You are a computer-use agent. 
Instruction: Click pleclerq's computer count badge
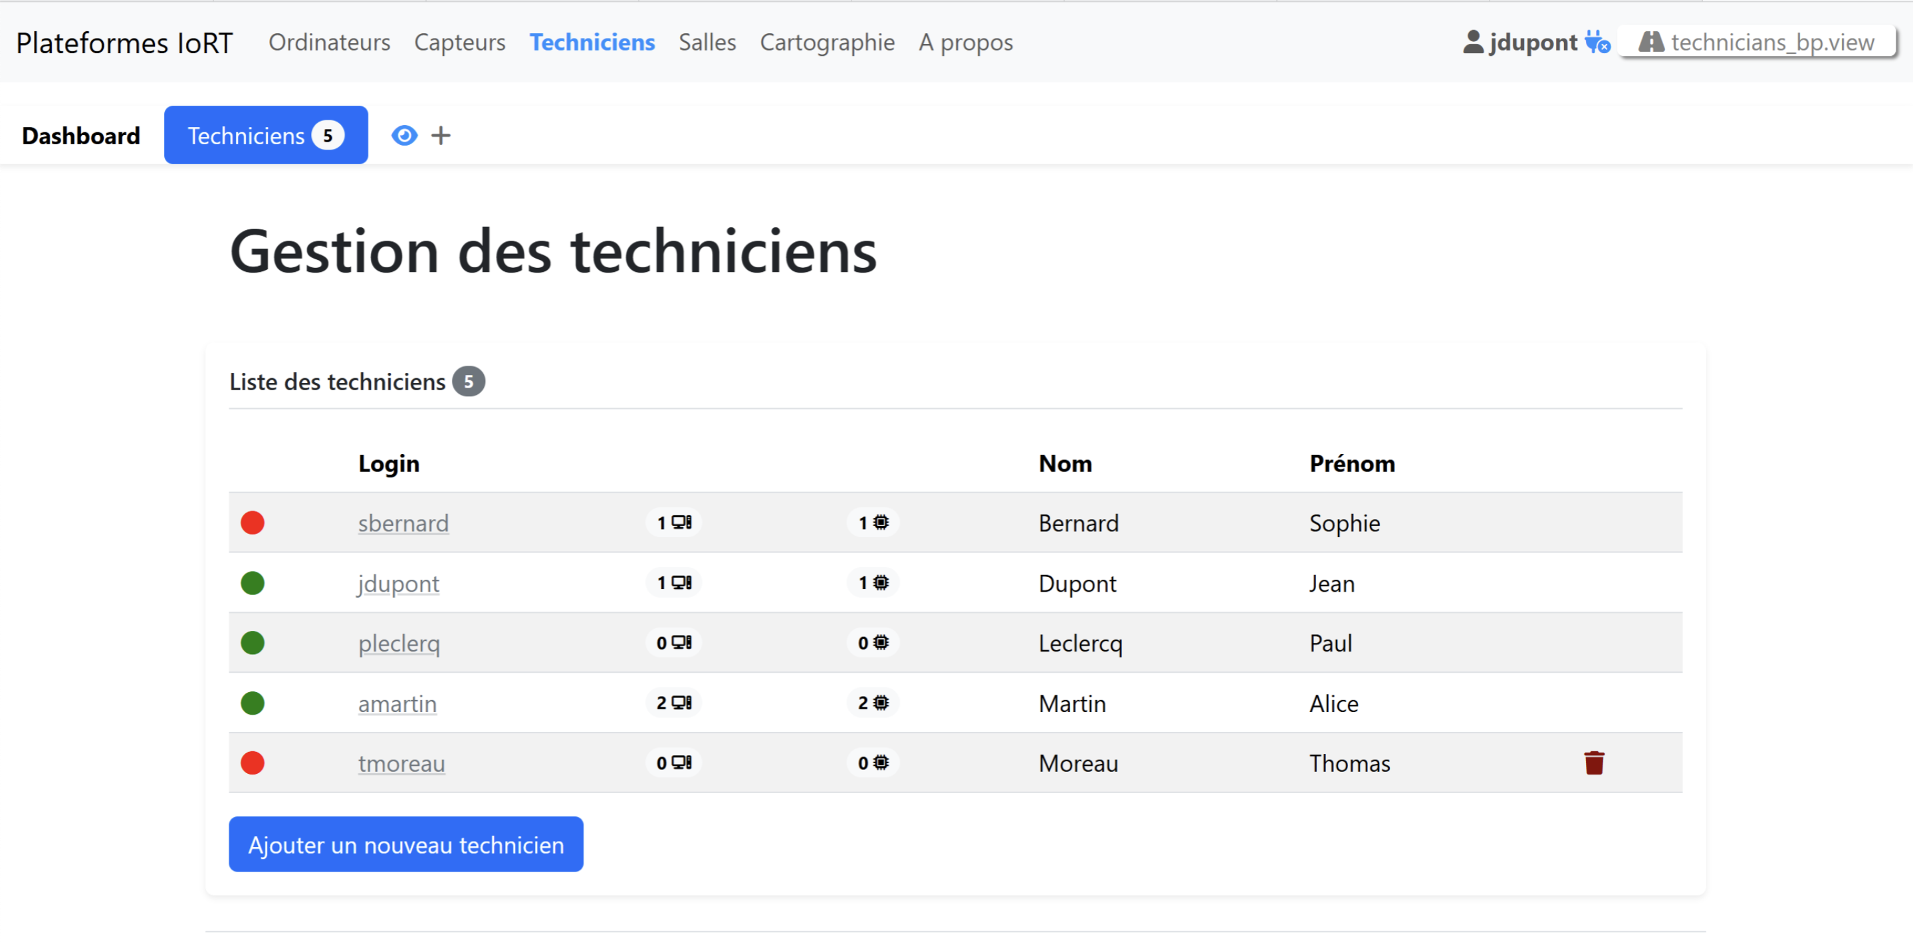673,642
